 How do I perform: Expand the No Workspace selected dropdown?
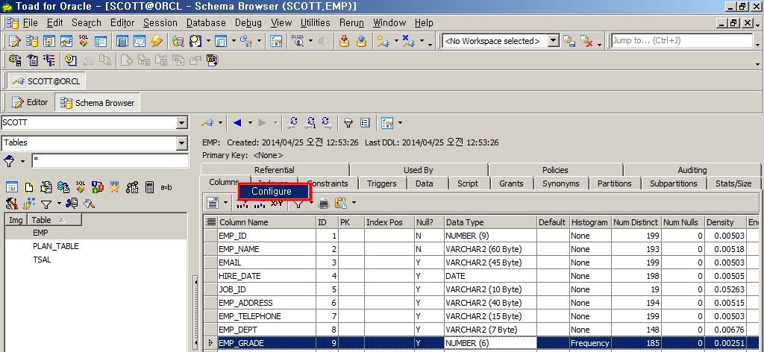pyautogui.click(x=553, y=41)
